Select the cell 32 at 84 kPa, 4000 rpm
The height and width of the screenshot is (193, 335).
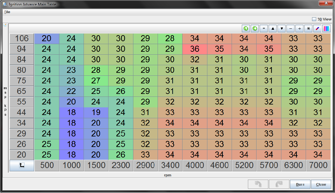pos(195,60)
